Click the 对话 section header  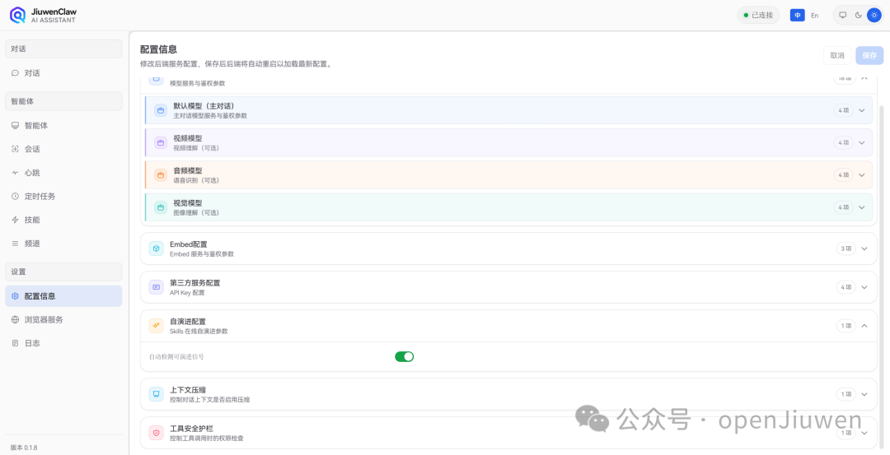tap(63, 49)
